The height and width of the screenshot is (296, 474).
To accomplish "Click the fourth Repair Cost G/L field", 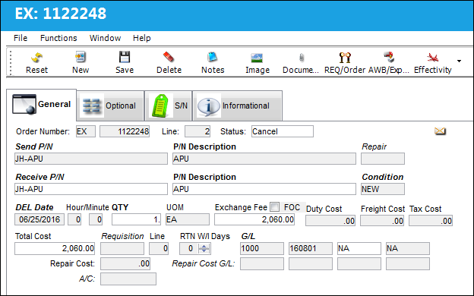I will pos(408,263).
